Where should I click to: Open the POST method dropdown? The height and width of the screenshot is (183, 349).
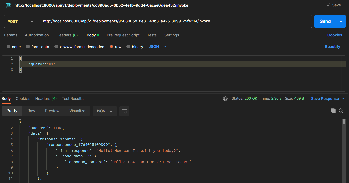21,21
